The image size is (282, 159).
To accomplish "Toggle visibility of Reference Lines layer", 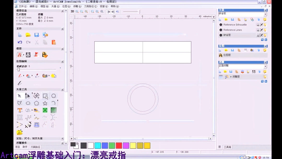I will pyautogui.click(x=265, y=30).
